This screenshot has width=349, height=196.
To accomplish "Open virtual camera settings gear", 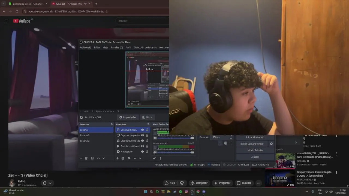I will [x=271, y=144].
